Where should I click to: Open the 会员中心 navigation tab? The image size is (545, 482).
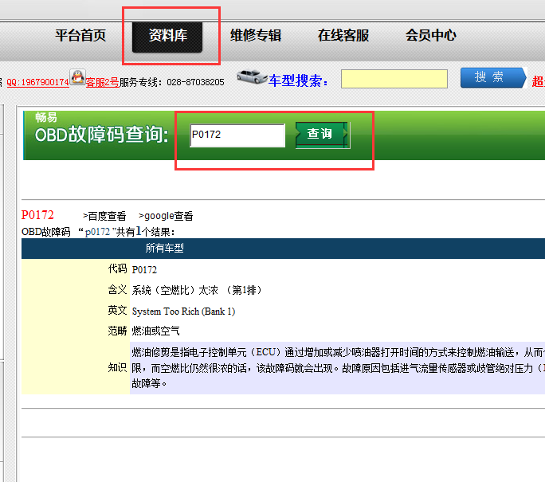[x=430, y=35]
